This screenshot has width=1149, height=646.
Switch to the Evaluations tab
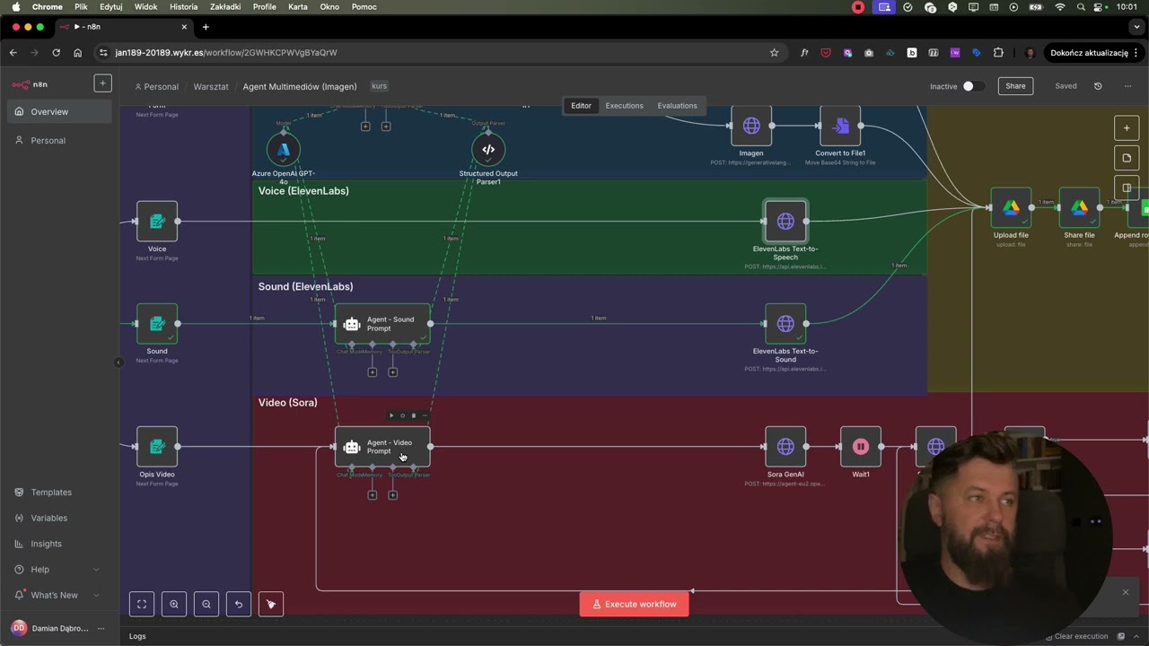point(677,106)
